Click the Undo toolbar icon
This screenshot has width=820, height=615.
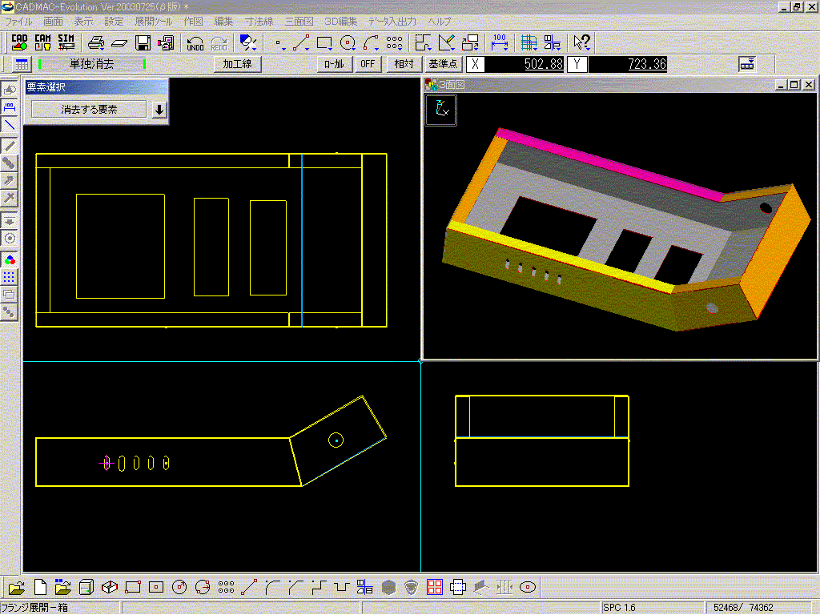(x=195, y=43)
